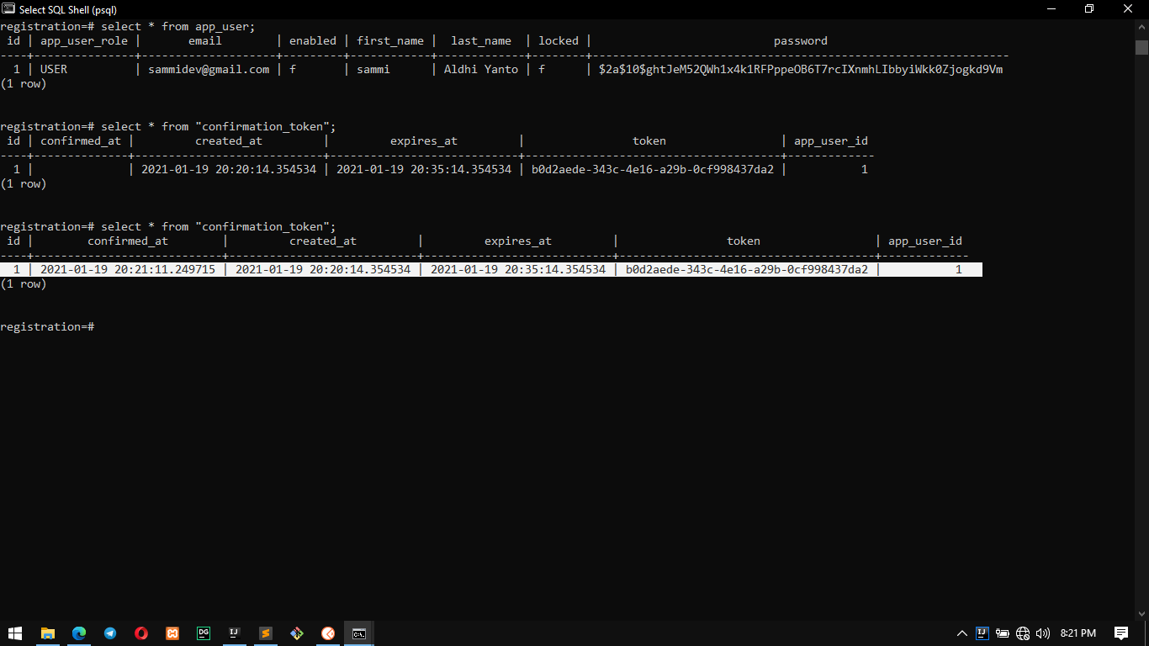Image resolution: width=1149 pixels, height=646 pixels.
Task: Select the highlighted confirmation_token result row
Action: [x=490, y=269]
